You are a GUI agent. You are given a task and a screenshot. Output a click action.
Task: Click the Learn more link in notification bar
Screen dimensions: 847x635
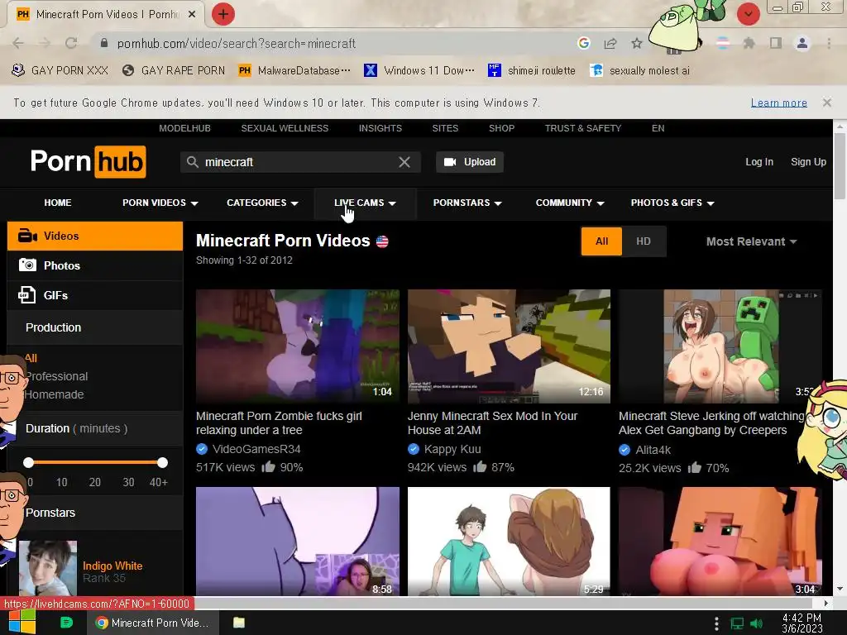point(779,103)
